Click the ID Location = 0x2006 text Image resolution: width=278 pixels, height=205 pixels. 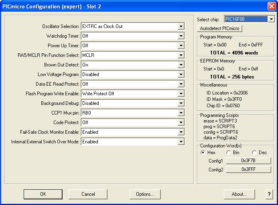click(227, 93)
